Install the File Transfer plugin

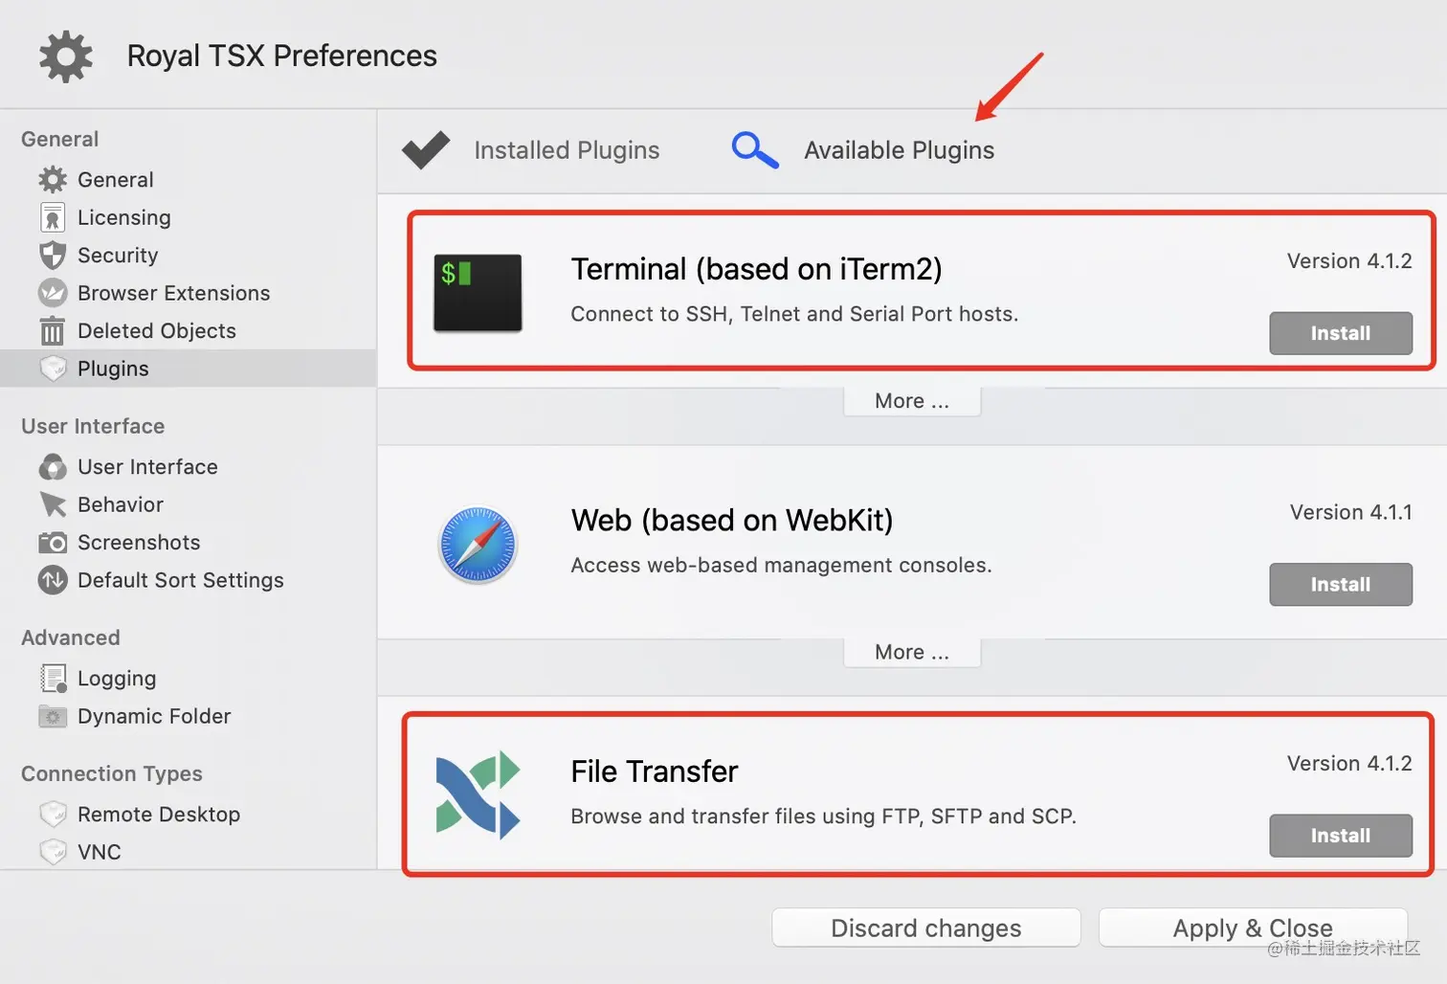1340,836
